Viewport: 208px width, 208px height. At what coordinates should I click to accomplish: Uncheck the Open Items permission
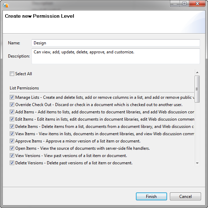[x=12, y=148]
